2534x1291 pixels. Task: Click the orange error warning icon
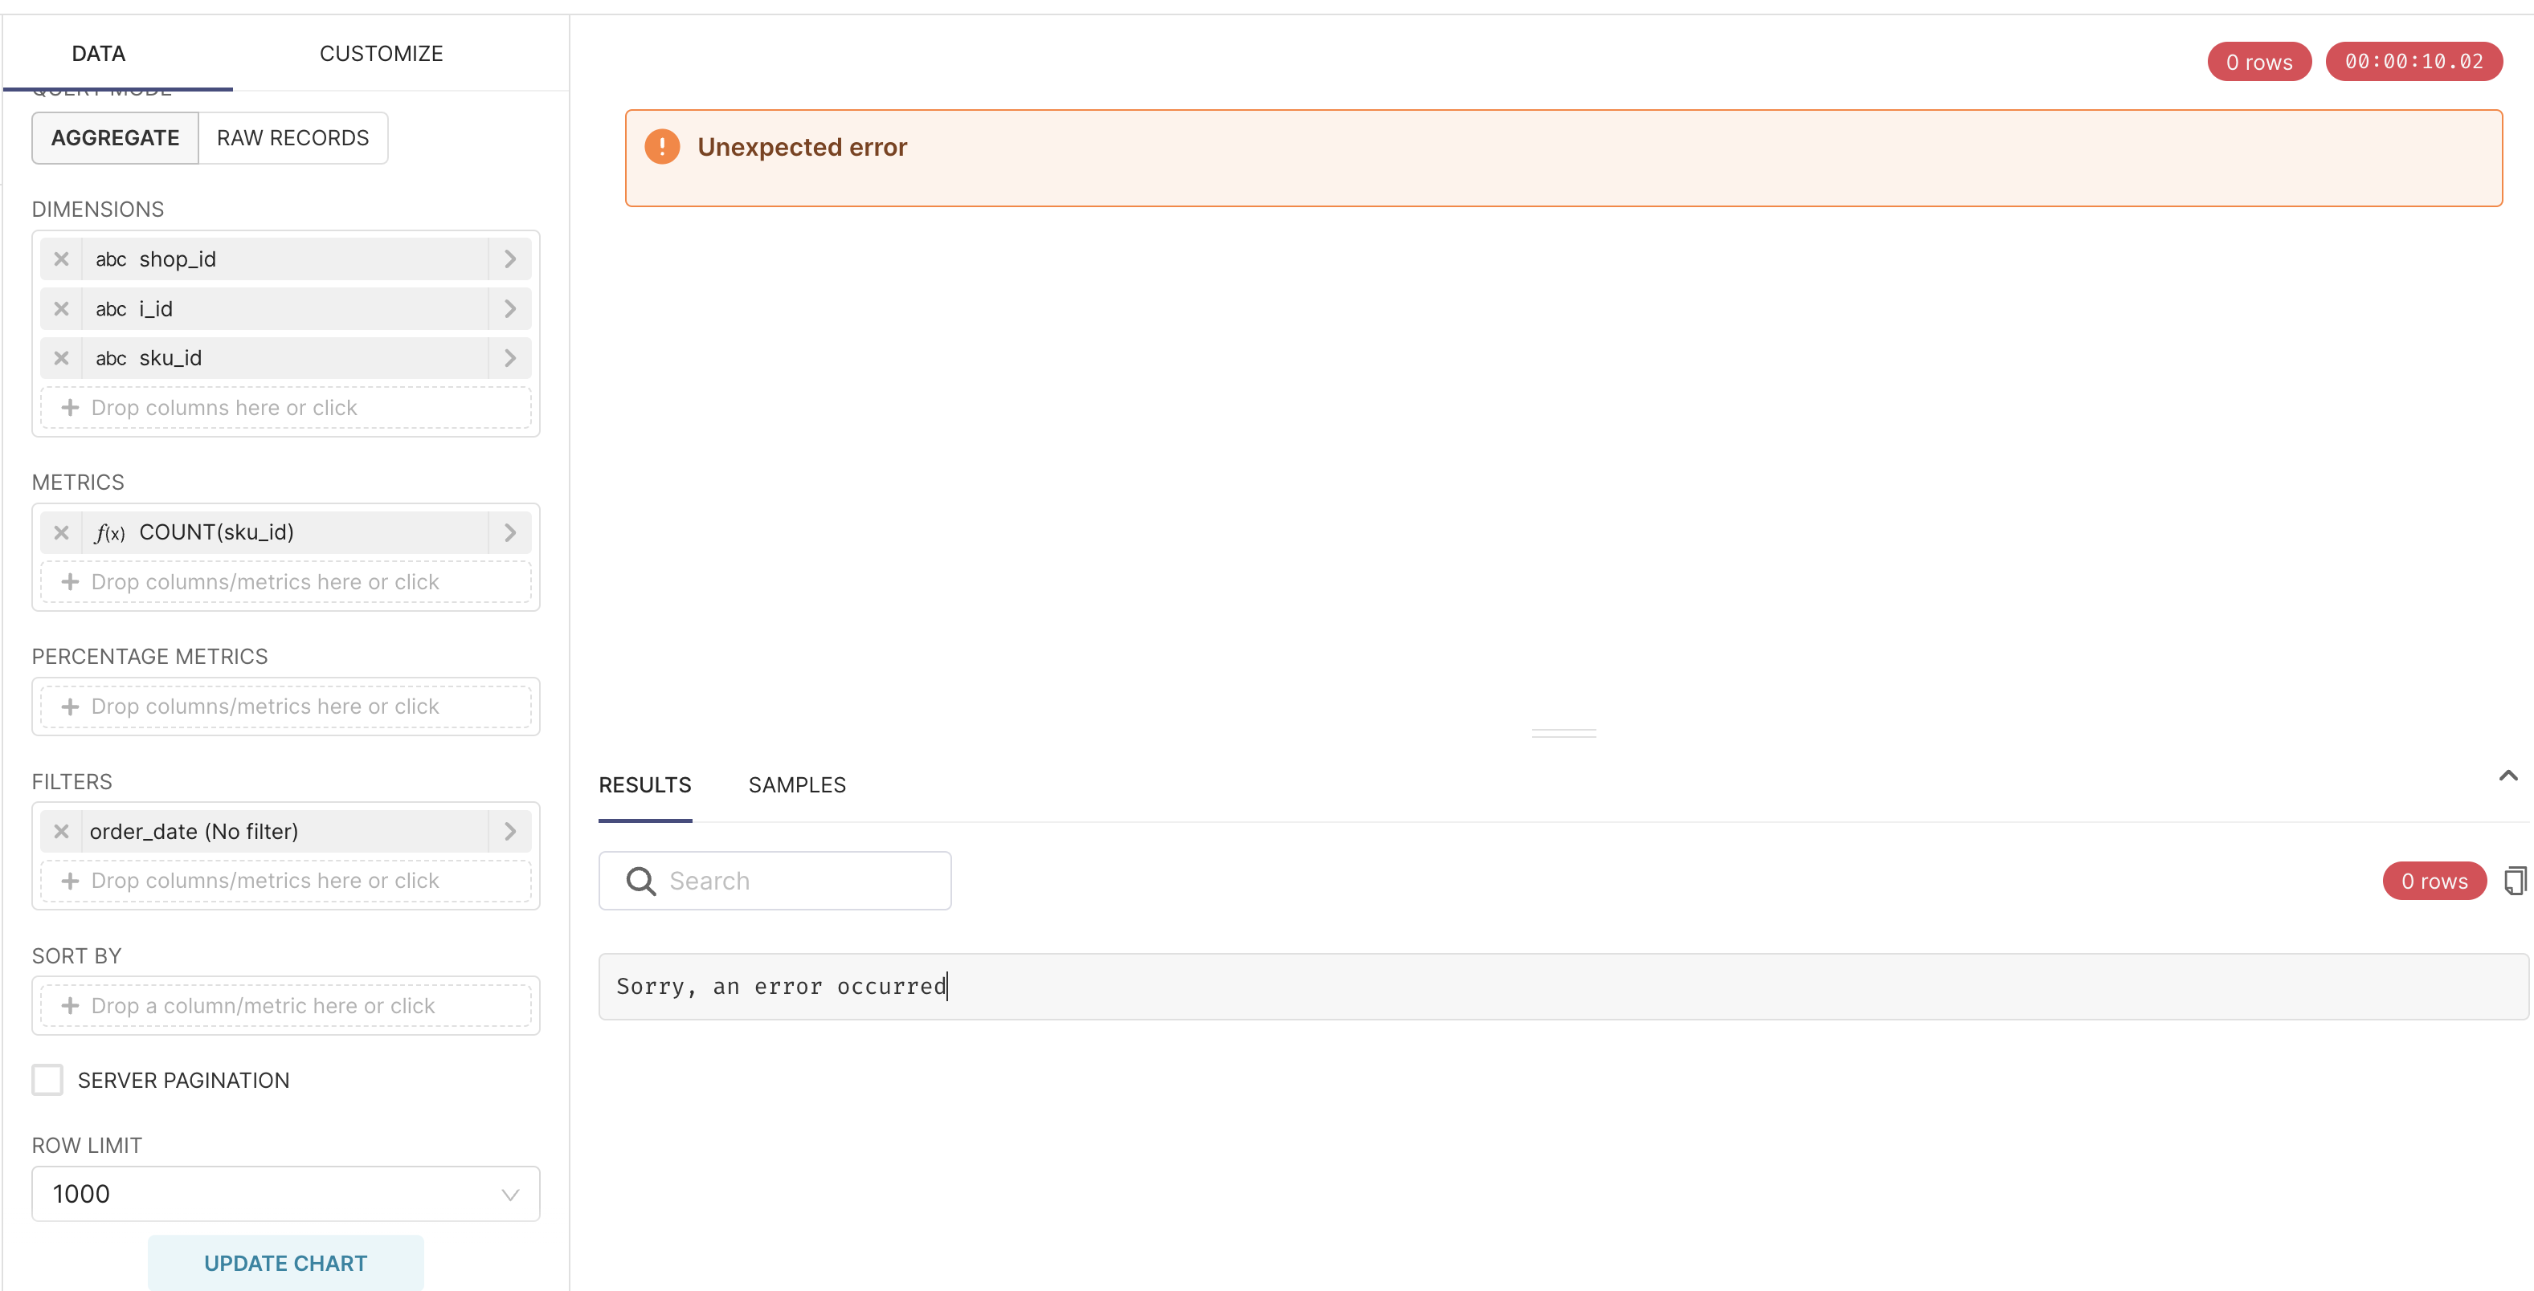tap(662, 148)
